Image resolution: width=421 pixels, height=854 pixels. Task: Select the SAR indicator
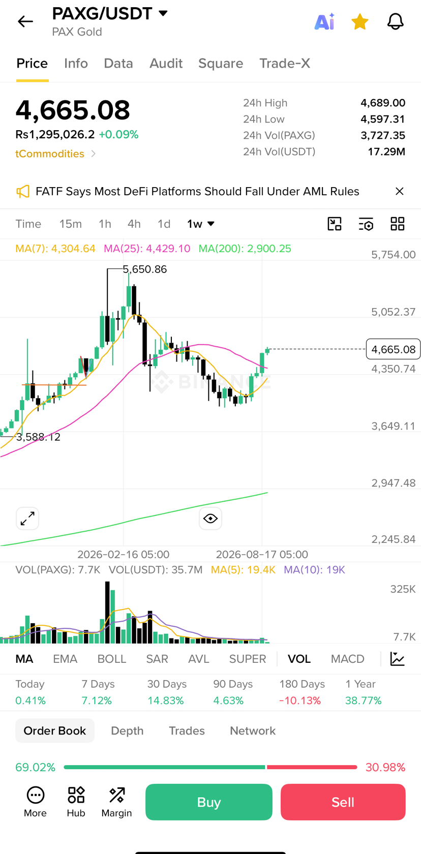click(x=157, y=659)
